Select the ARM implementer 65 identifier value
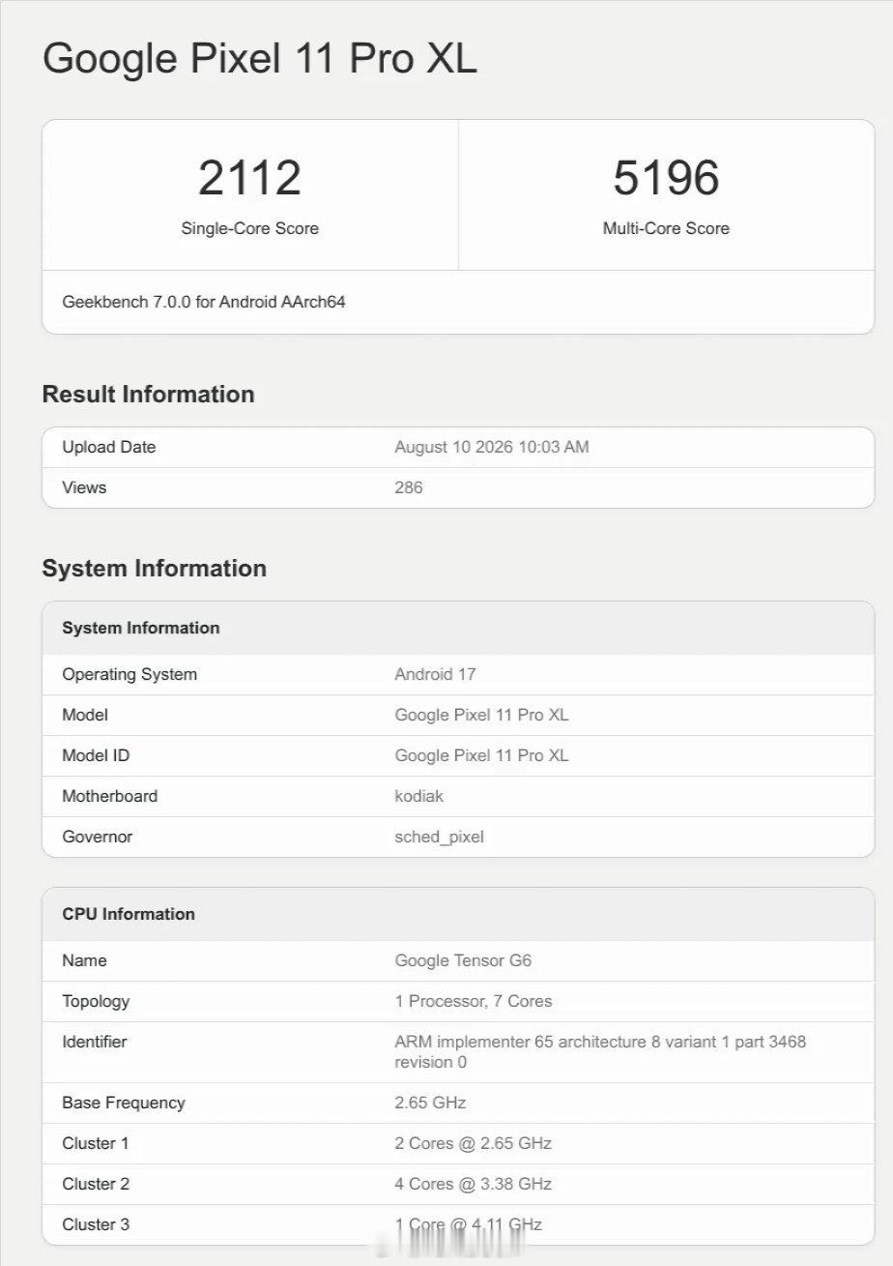Viewport: 893px width, 1266px height. [600, 1052]
